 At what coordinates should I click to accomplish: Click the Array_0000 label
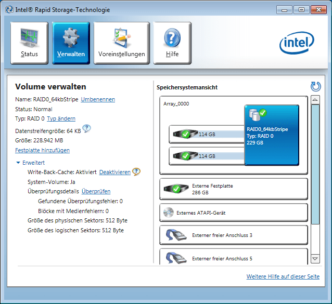click(176, 104)
